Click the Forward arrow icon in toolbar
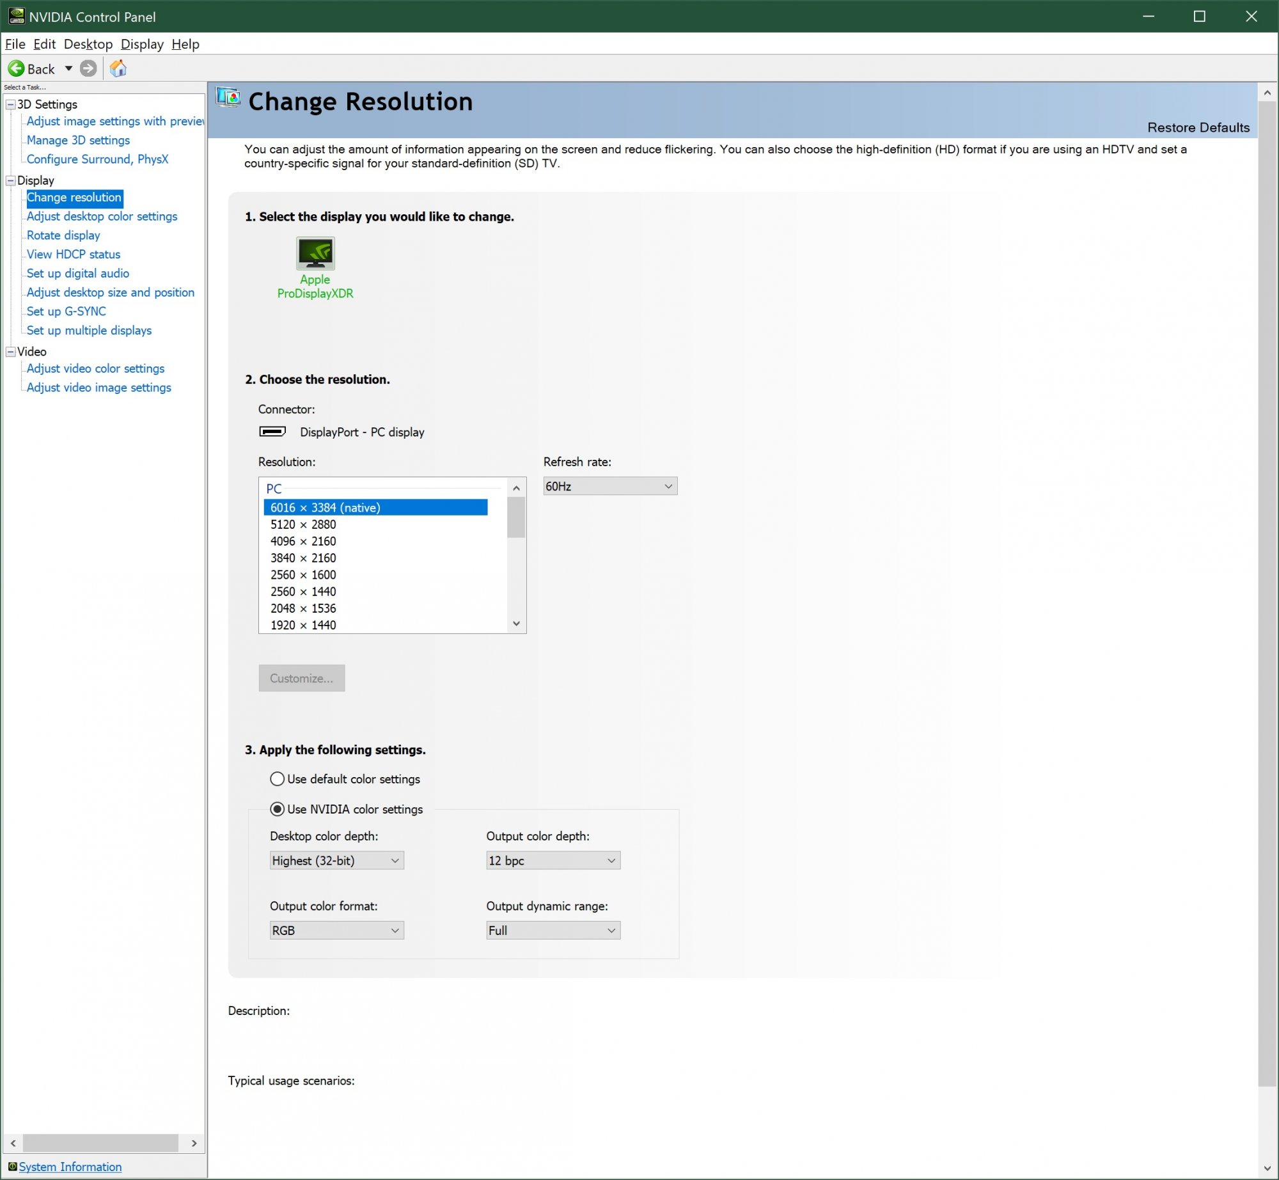Screen dimensions: 1279x1180 click(x=88, y=68)
